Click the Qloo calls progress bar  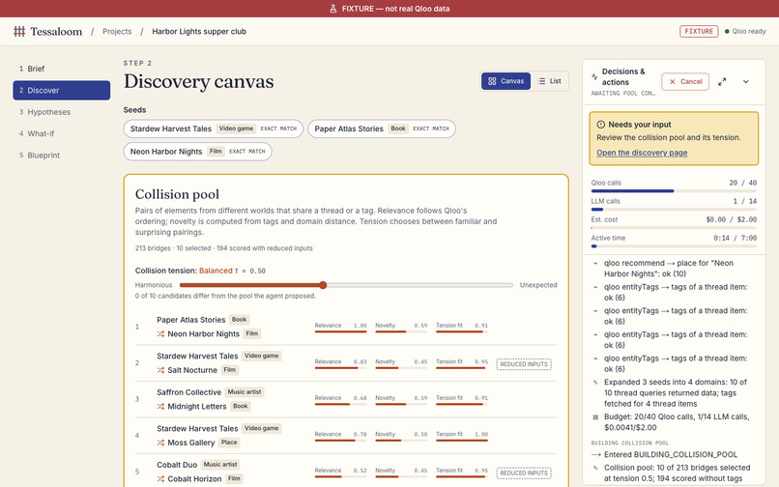click(674, 190)
